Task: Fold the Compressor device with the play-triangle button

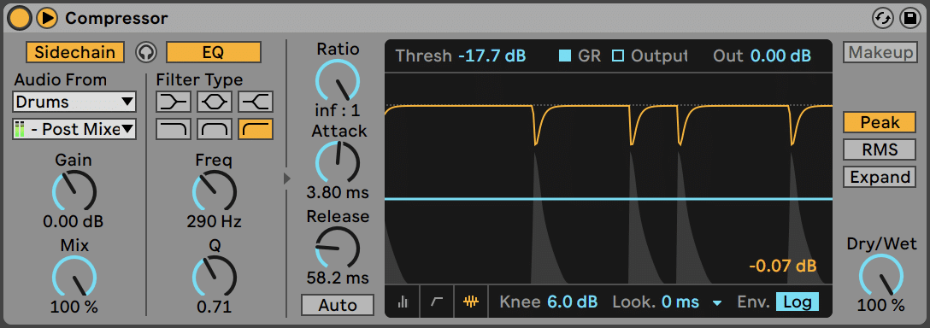Action: click(46, 19)
